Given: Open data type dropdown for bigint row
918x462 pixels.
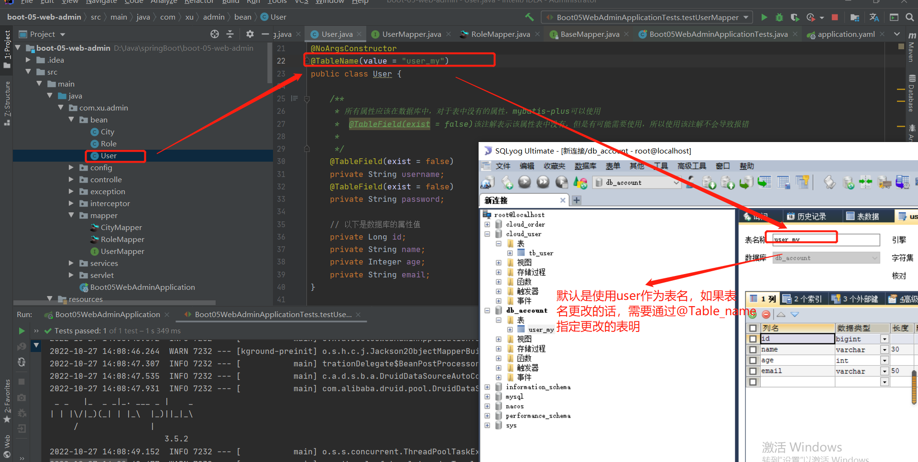Looking at the screenshot, I should (x=885, y=339).
